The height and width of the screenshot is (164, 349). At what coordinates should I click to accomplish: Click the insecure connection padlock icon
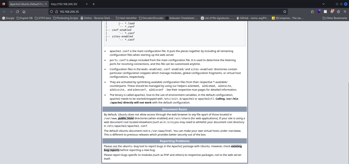pyautogui.click(x=57, y=11)
